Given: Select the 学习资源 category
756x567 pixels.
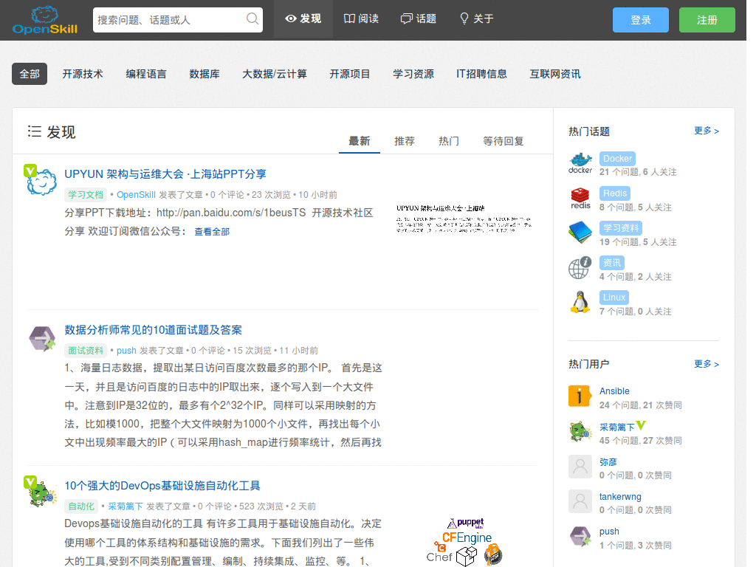Looking at the screenshot, I should (x=413, y=74).
